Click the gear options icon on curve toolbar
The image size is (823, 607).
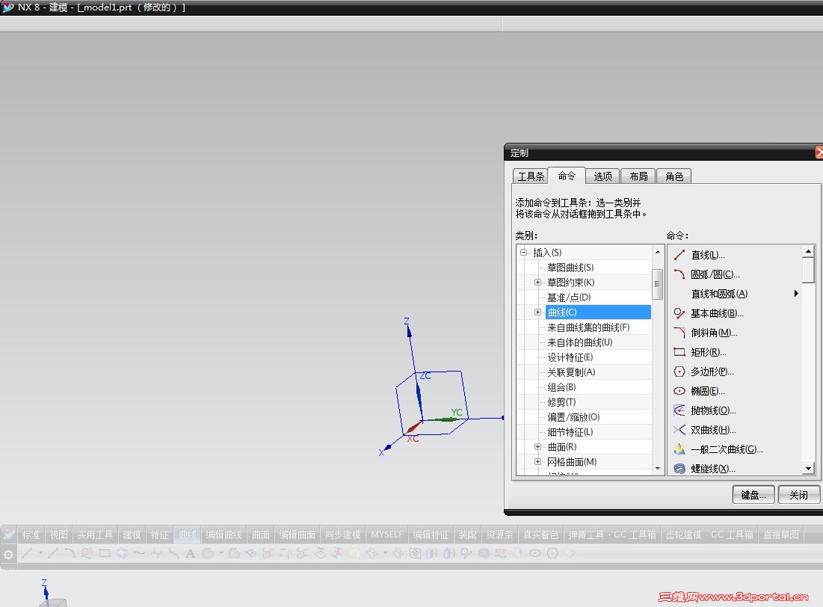pyautogui.click(x=8, y=554)
